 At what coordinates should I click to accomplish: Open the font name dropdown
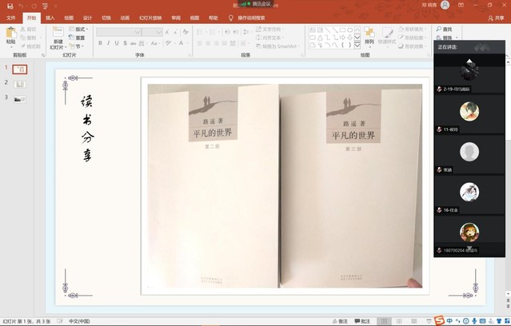(x=138, y=32)
